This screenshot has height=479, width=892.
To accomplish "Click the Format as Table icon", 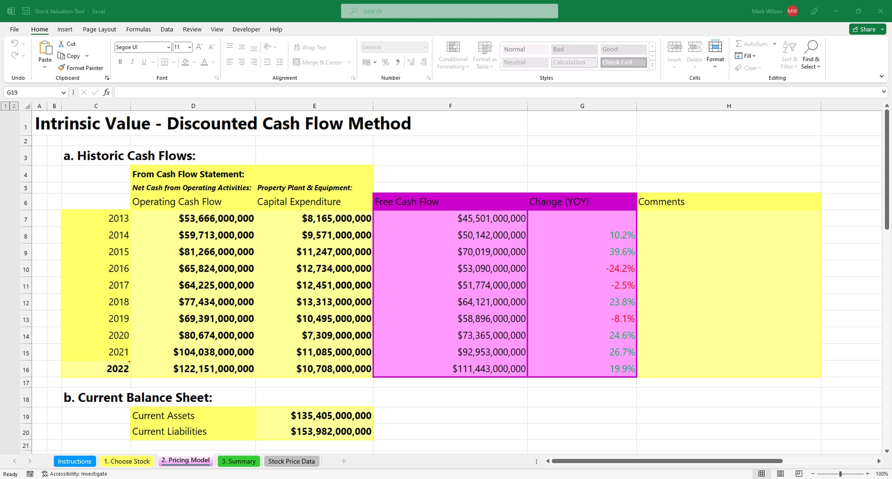I will pos(484,55).
